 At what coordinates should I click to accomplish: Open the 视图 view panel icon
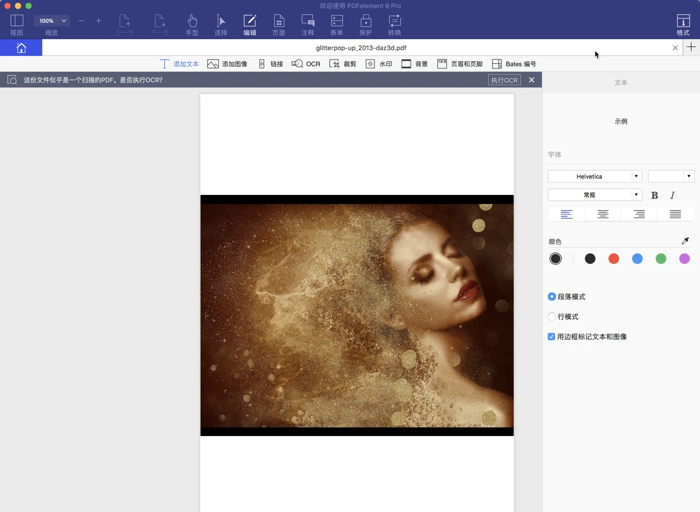[17, 21]
